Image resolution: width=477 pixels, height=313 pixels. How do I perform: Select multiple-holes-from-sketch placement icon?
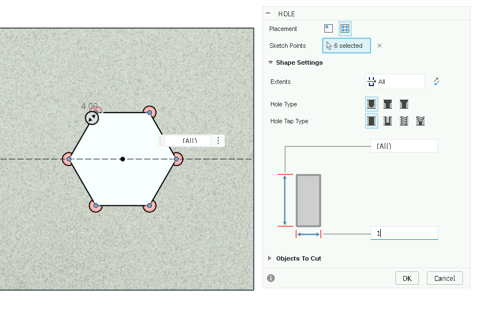(345, 29)
